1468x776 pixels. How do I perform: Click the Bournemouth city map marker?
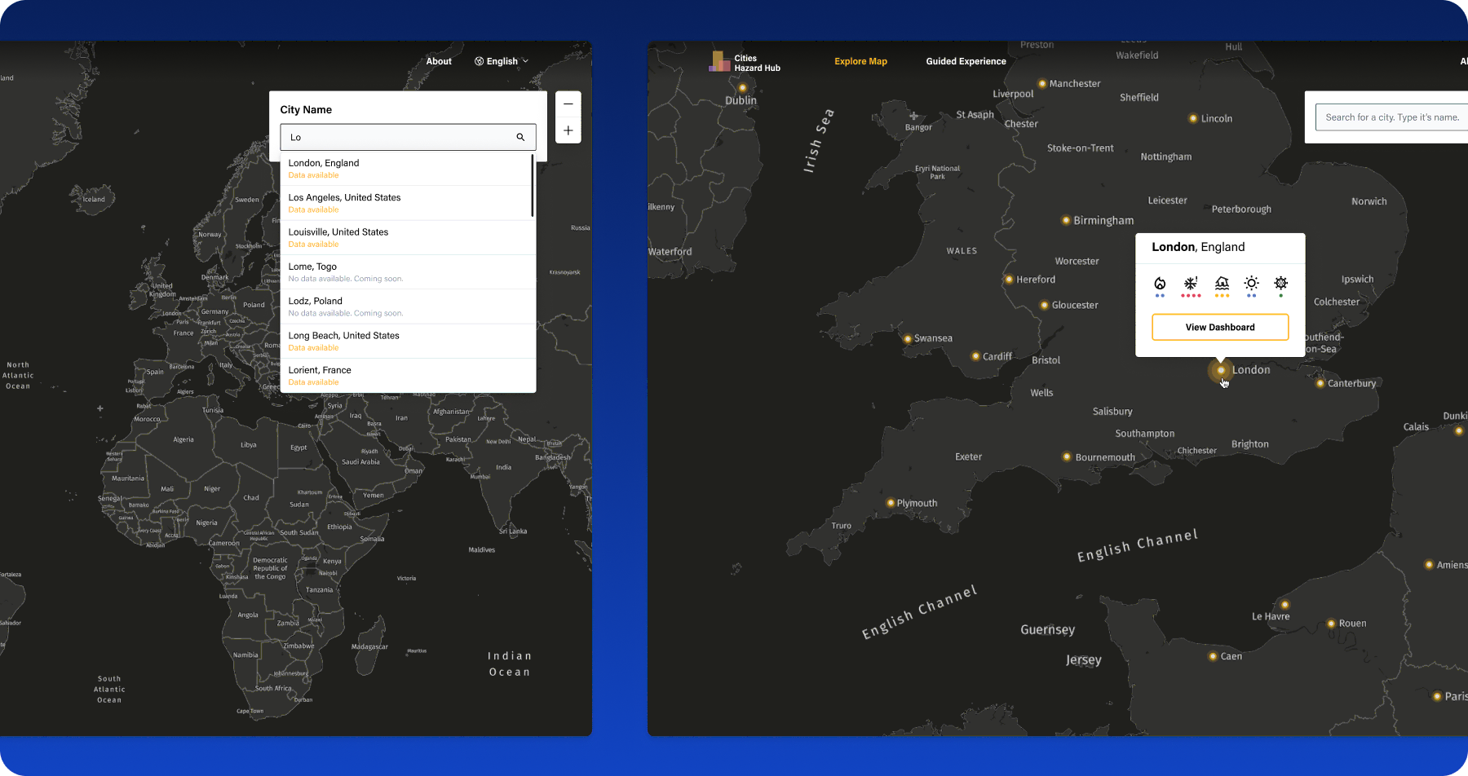1067,456
